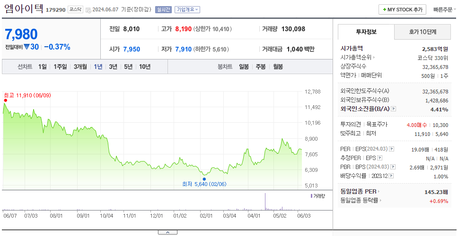The height and width of the screenshot is (236, 458).
Task: Click the 동일업종 PER 145.23배 value
Action: coord(436,192)
